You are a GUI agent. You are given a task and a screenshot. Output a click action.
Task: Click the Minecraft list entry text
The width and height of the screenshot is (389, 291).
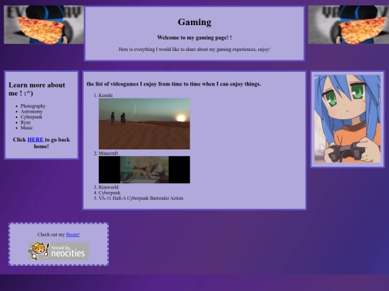pos(108,153)
